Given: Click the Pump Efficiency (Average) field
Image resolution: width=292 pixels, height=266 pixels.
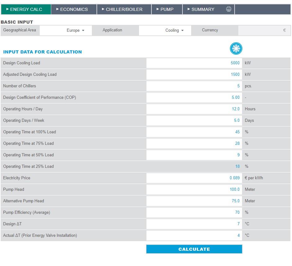Looking at the screenshot, I should coord(194,213).
